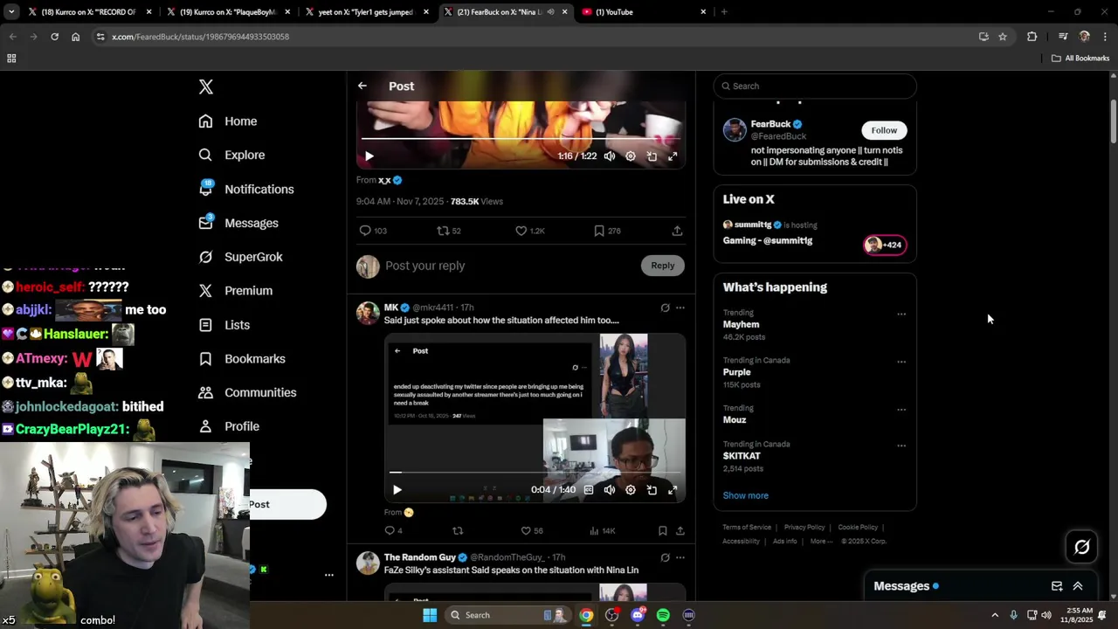View analytics 14K on MK's post
1118x629 pixels.
tap(603, 530)
